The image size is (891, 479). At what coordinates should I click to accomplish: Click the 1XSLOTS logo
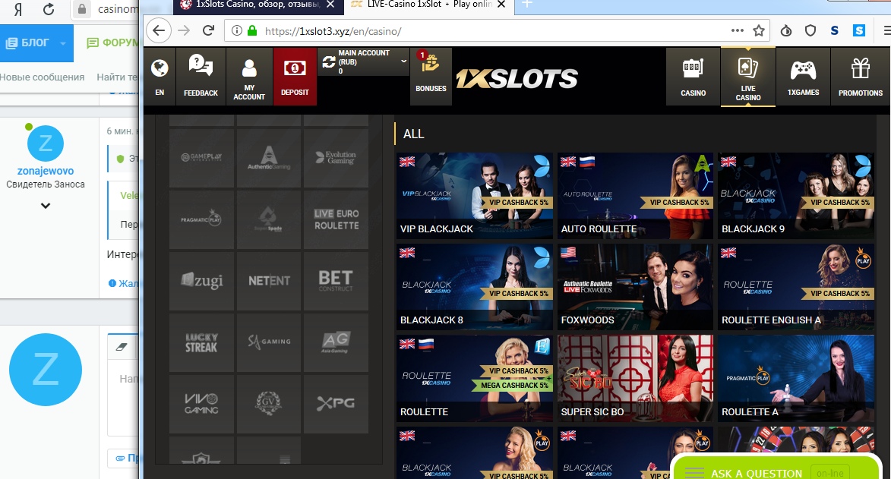click(517, 79)
